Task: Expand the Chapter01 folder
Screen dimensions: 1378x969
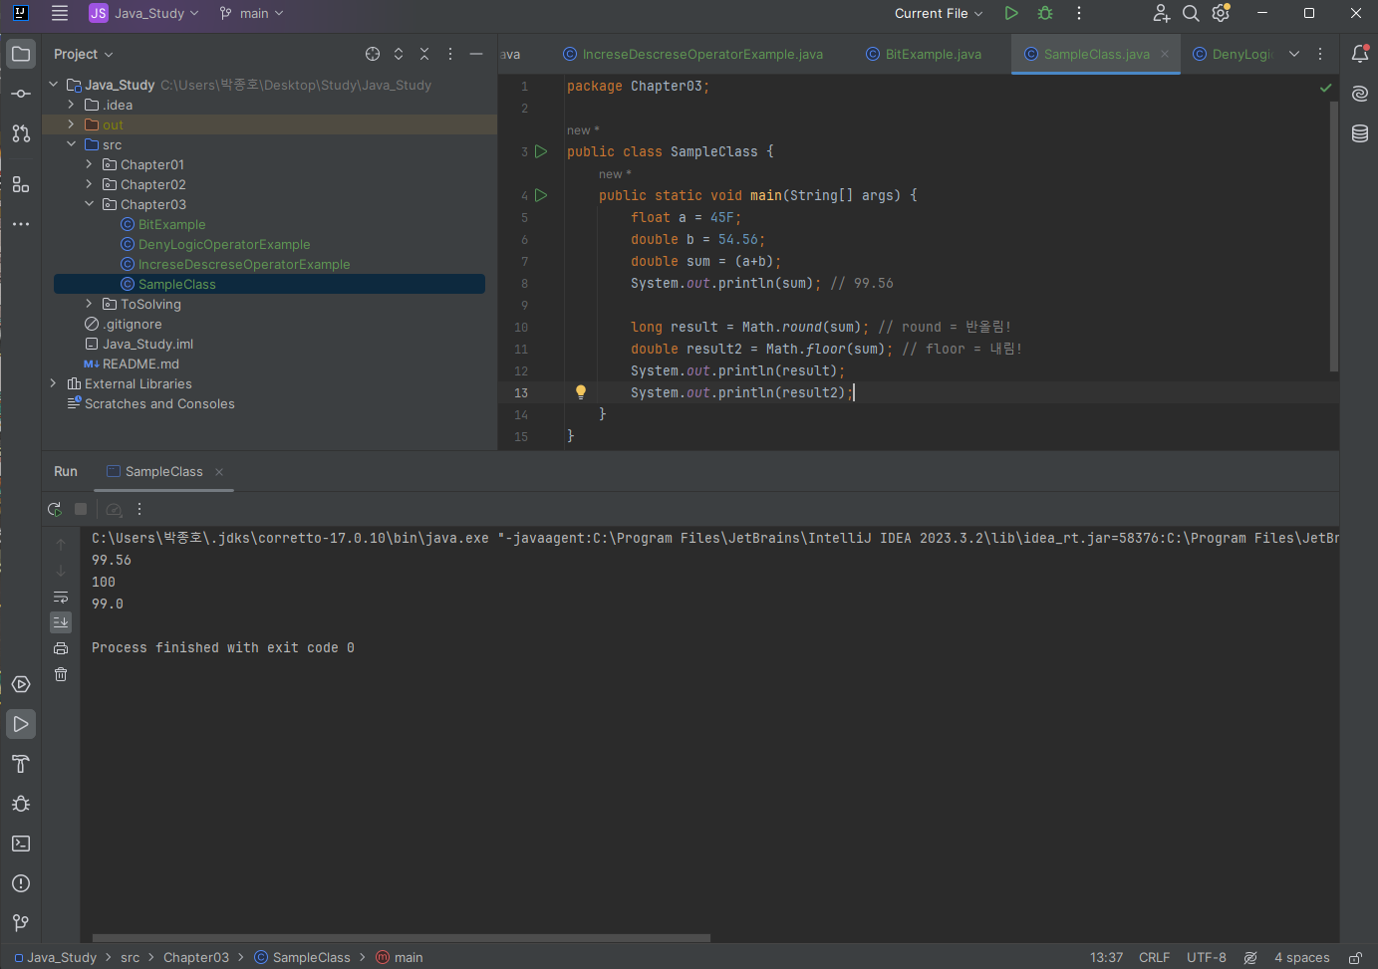Action: 89,164
